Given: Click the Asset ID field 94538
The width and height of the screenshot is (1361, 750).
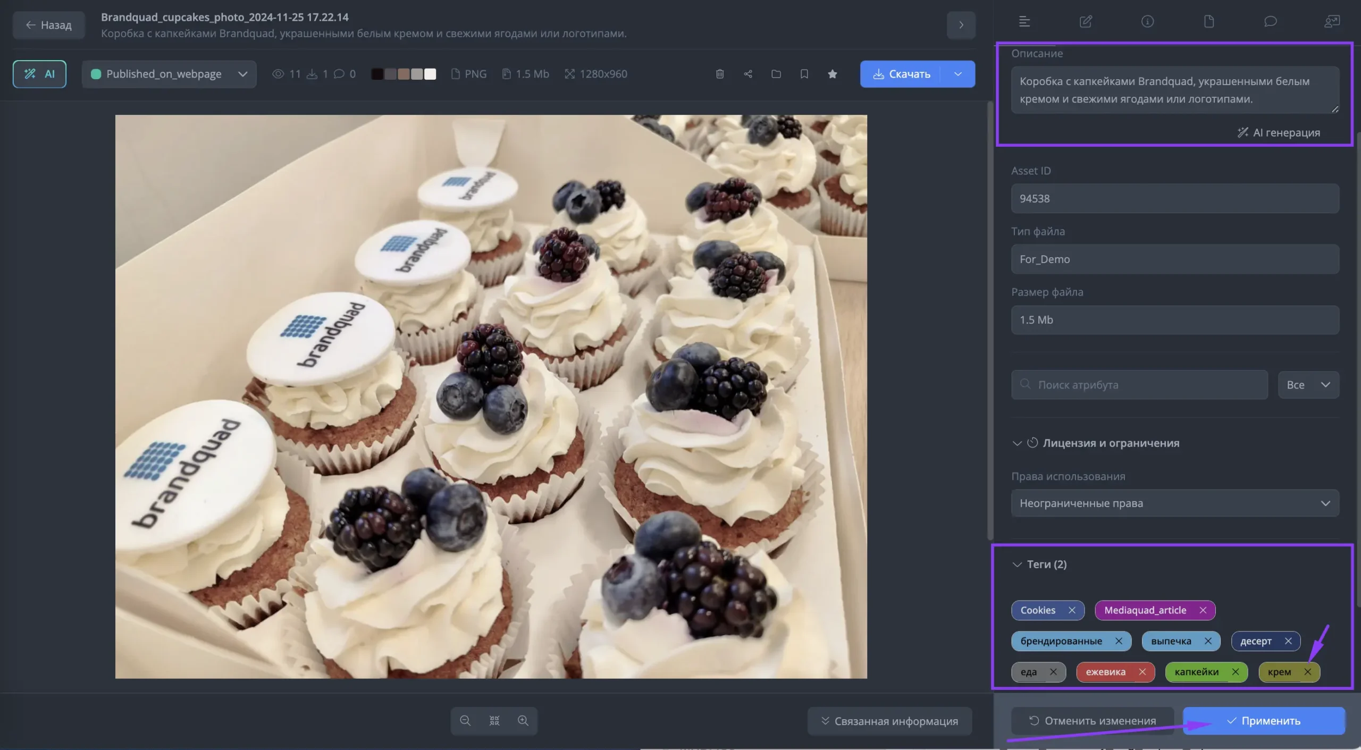Looking at the screenshot, I should tap(1175, 198).
